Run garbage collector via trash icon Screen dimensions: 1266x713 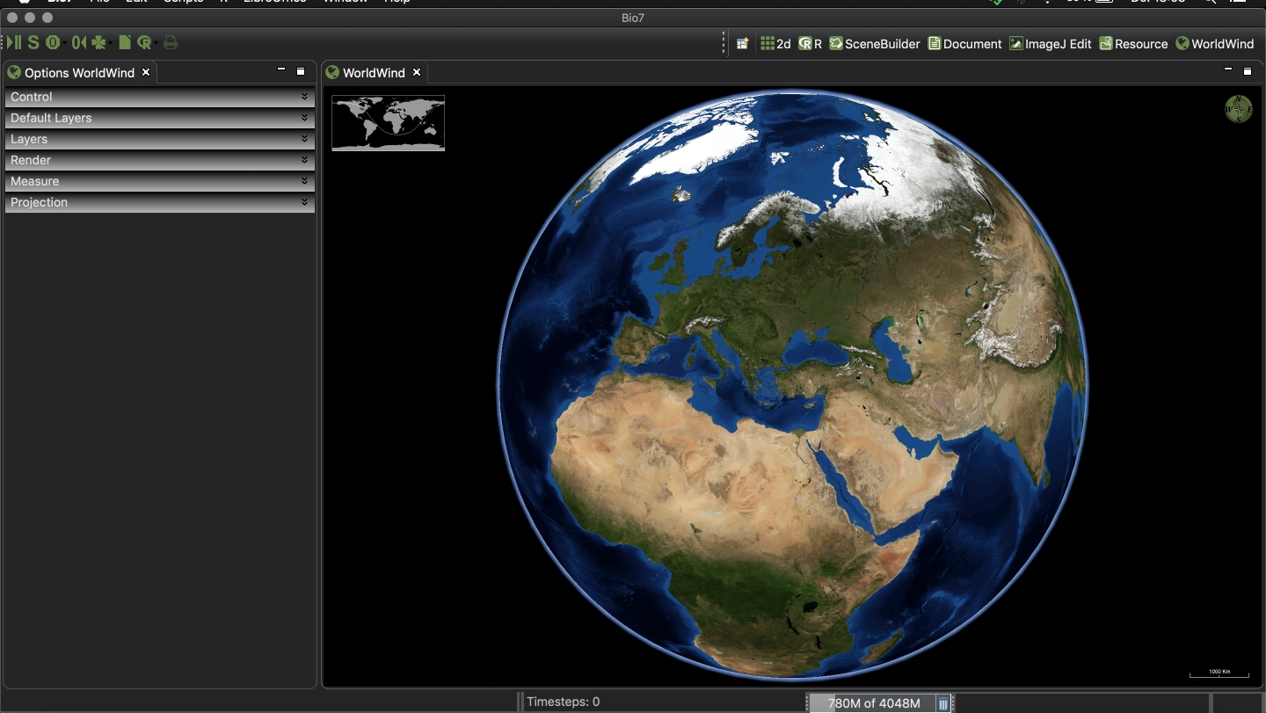(942, 703)
